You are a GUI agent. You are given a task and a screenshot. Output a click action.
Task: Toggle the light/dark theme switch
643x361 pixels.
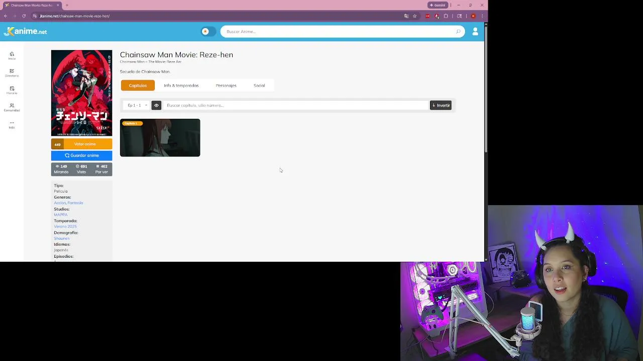click(x=208, y=32)
